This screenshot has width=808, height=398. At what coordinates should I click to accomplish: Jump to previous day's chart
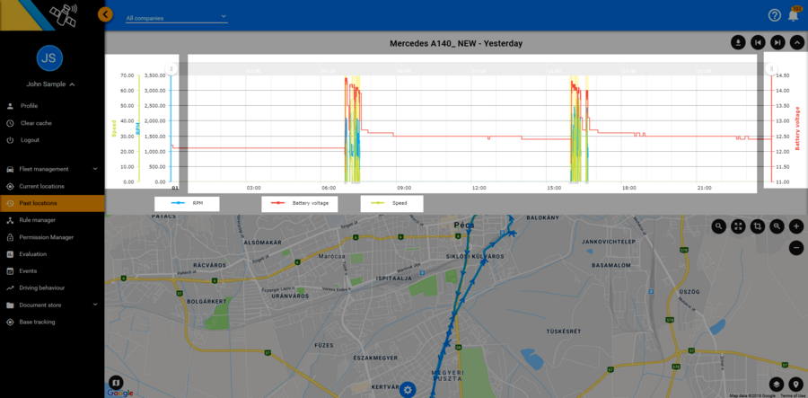click(758, 42)
